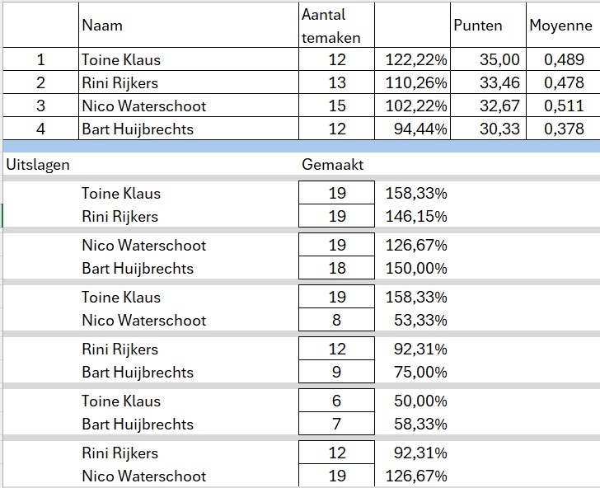Click the "Moyenne" column header
This screenshot has width=600, height=488.
point(560,26)
